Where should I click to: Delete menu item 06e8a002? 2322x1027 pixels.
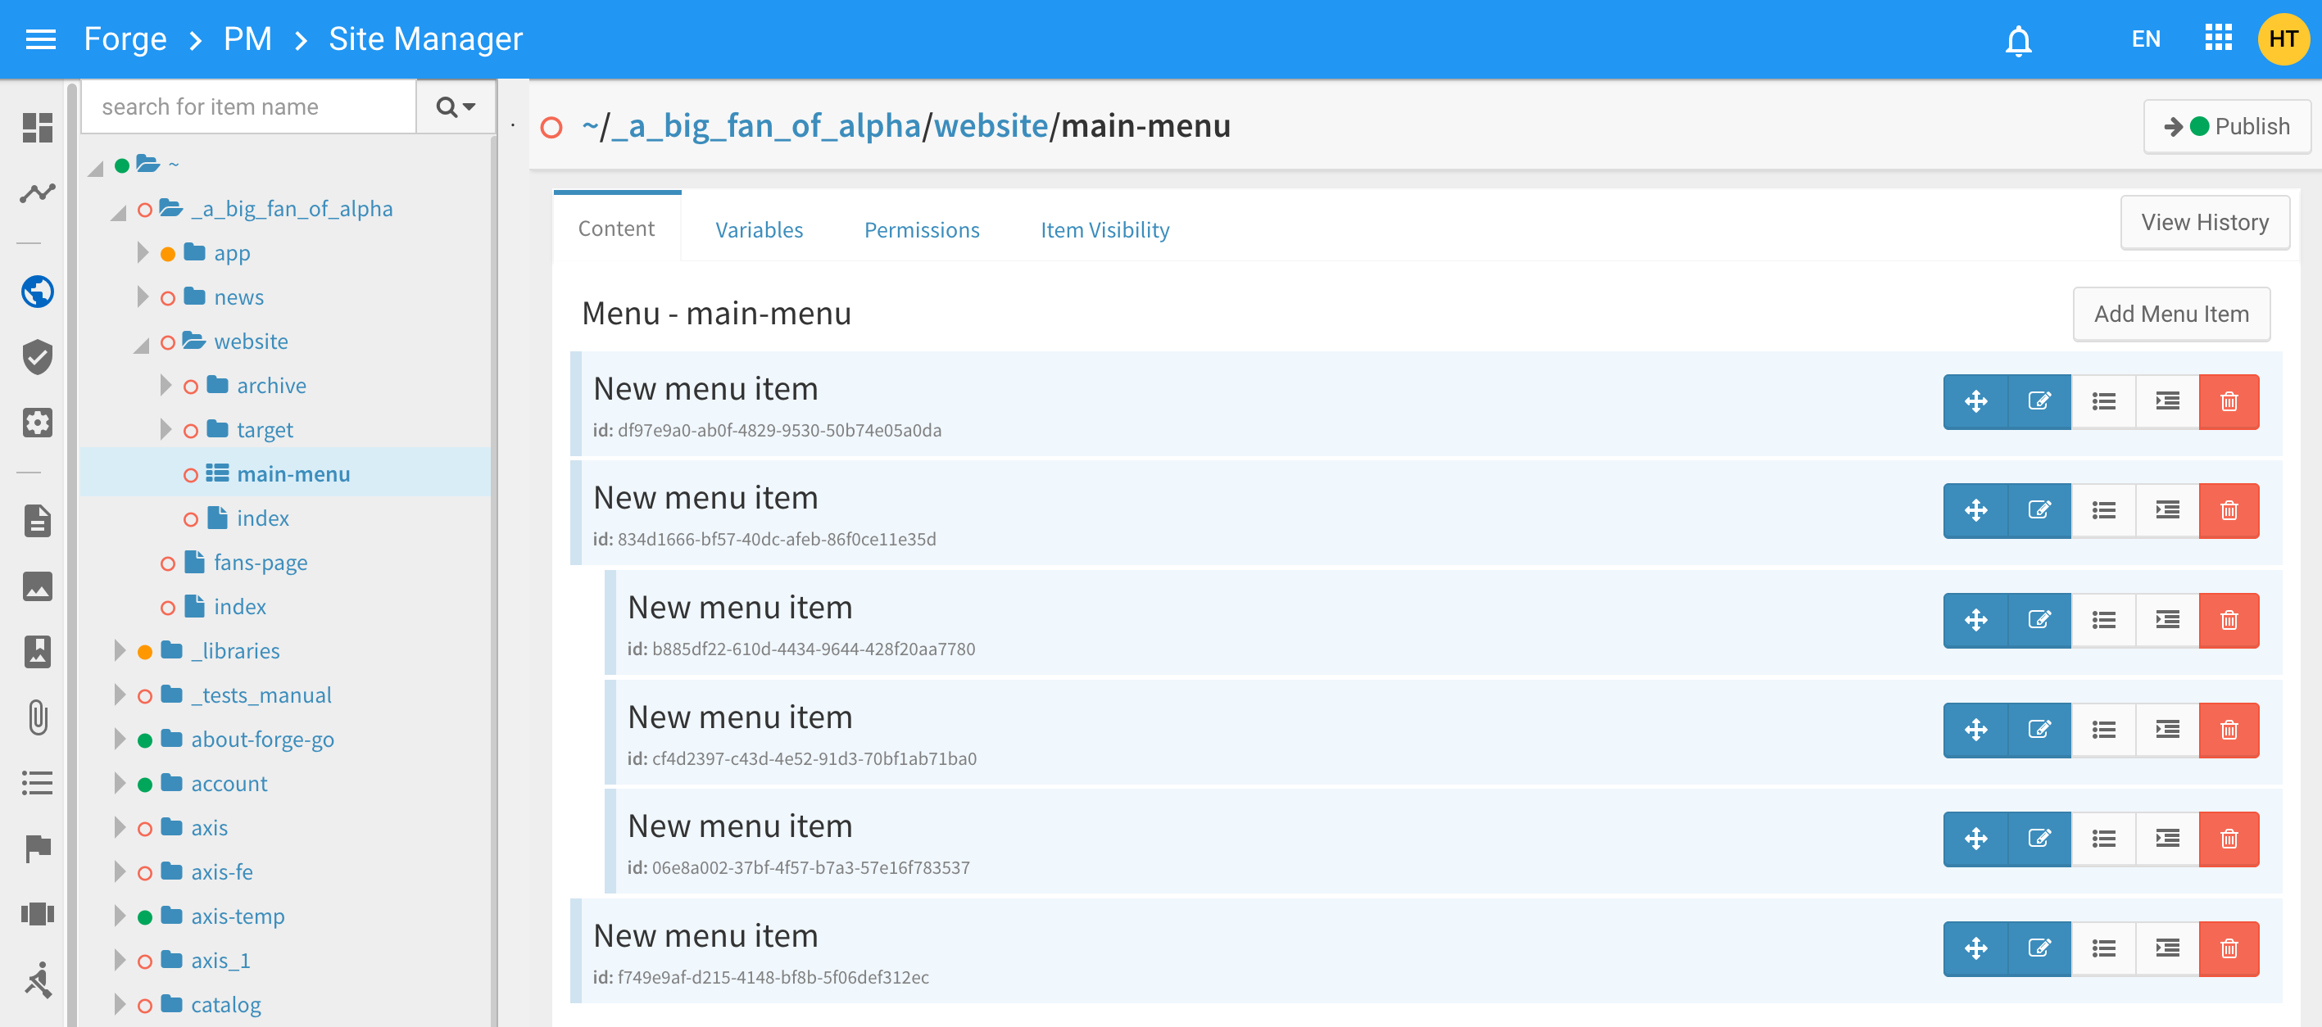tap(2229, 839)
